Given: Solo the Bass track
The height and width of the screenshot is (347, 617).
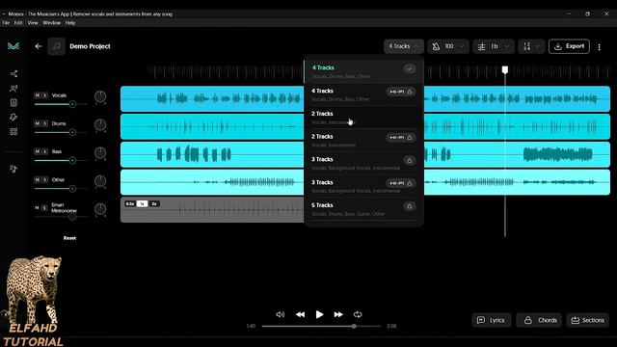Looking at the screenshot, I should tap(45, 151).
